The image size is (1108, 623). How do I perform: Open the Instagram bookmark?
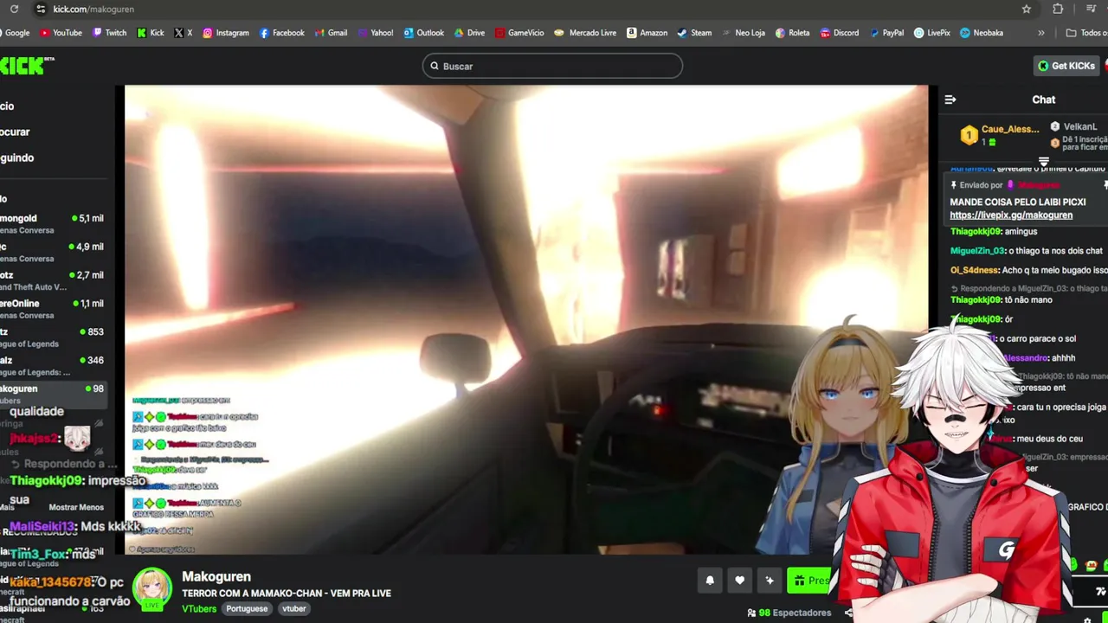(x=225, y=33)
